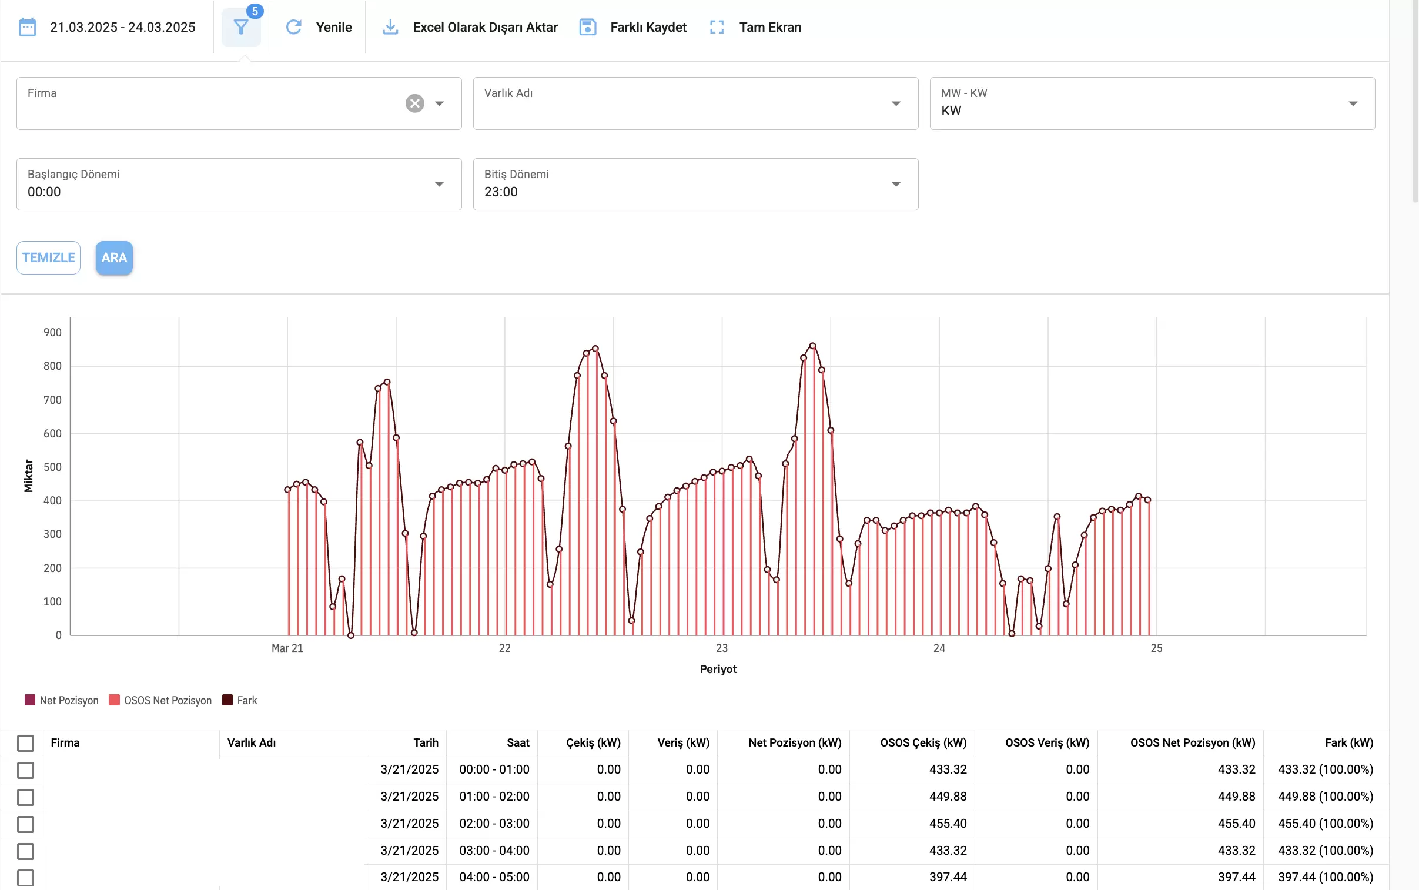Viewport: 1419px width, 890px height.
Task: Open the Bitiş Dönemi dropdown
Action: point(895,184)
